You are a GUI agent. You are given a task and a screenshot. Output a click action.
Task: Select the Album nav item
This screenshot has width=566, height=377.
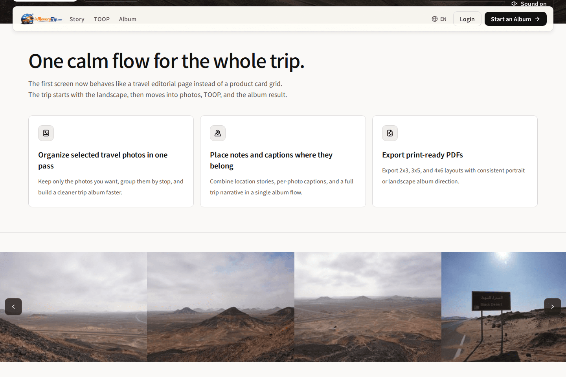tap(128, 19)
